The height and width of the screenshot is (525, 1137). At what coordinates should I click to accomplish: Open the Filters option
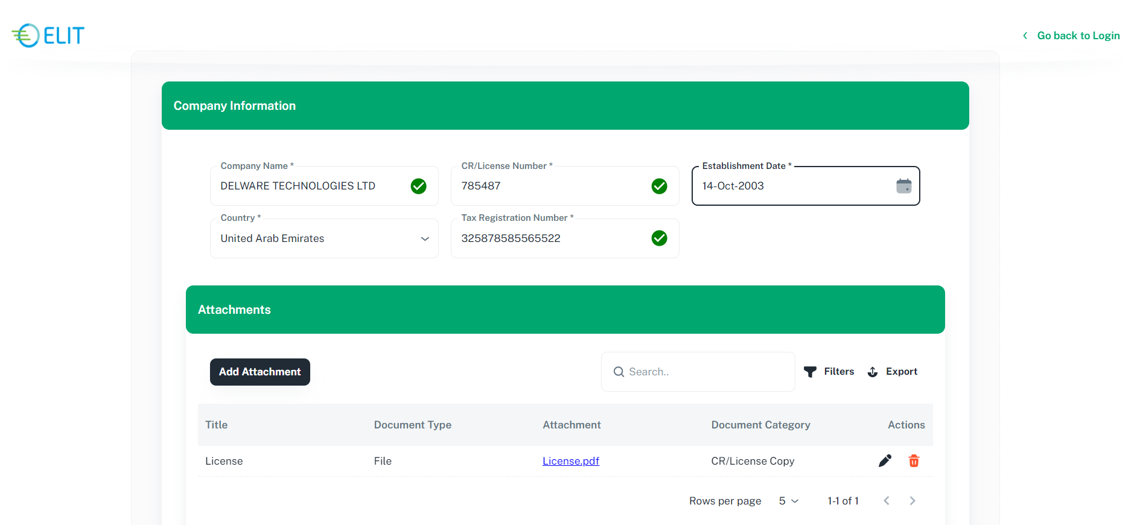[x=829, y=372]
